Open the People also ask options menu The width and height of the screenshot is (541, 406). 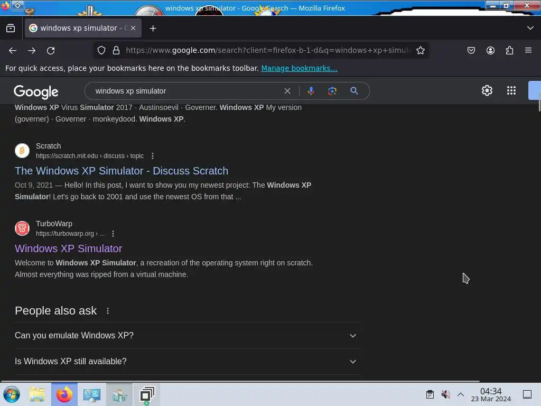[x=108, y=311]
